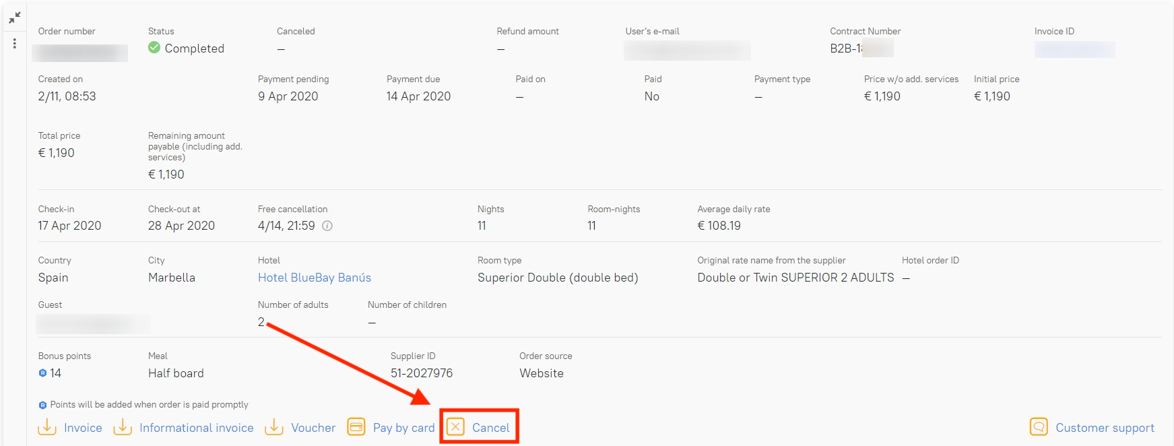Click the Customer support text link
Viewport: 1174px width, 446px height.
tap(1105, 428)
